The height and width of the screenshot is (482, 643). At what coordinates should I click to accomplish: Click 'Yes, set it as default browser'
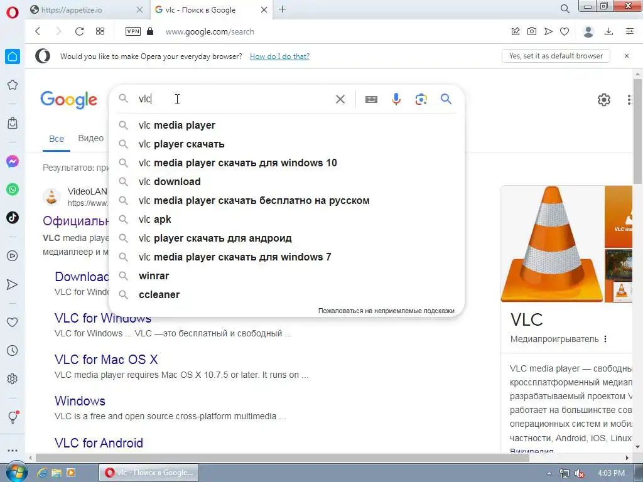click(x=556, y=56)
